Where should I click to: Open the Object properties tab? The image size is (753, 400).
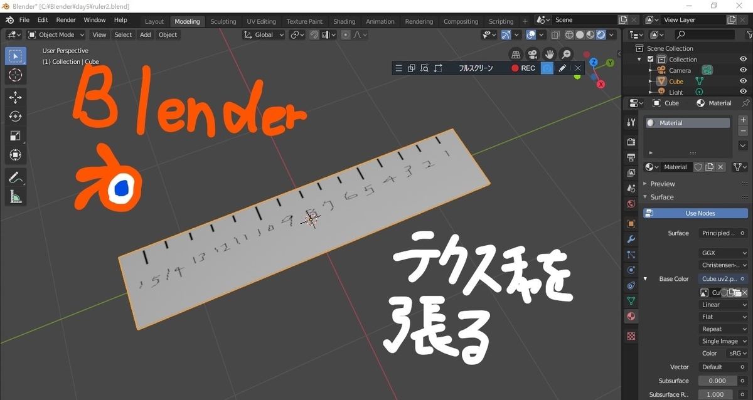click(631, 223)
